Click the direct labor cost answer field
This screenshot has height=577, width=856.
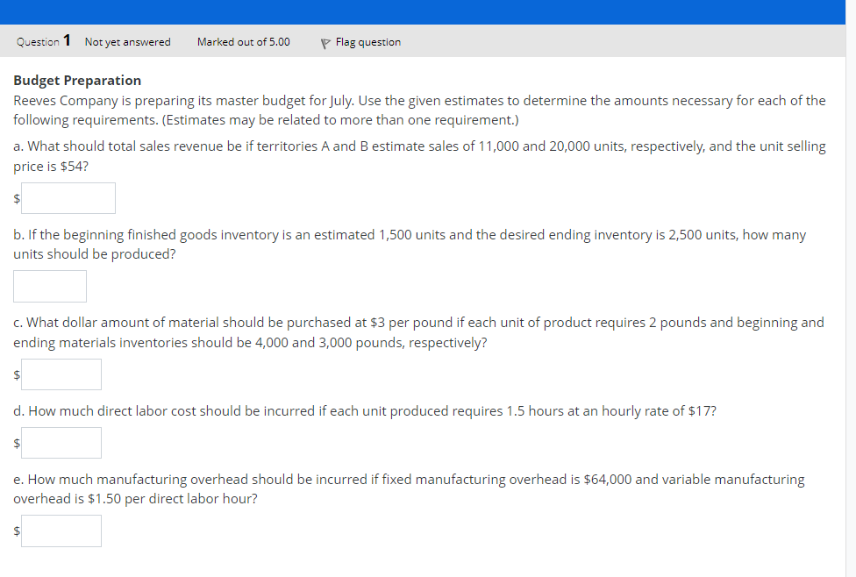pyautogui.click(x=61, y=442)
